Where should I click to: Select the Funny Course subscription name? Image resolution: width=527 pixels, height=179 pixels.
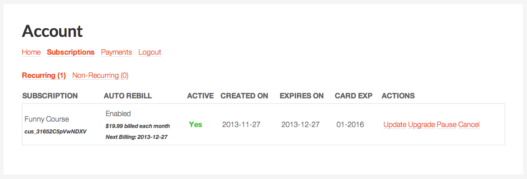tap(47, 119)
